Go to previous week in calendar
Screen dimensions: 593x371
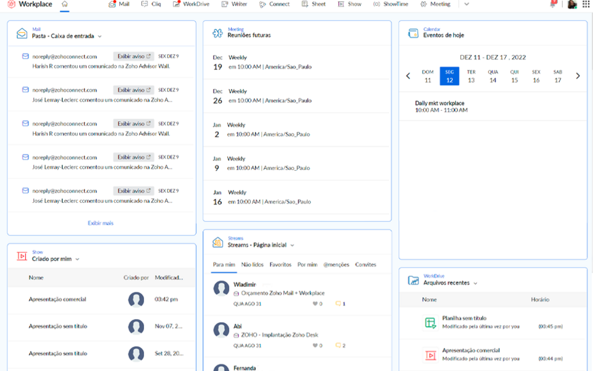tap(408, 75)
